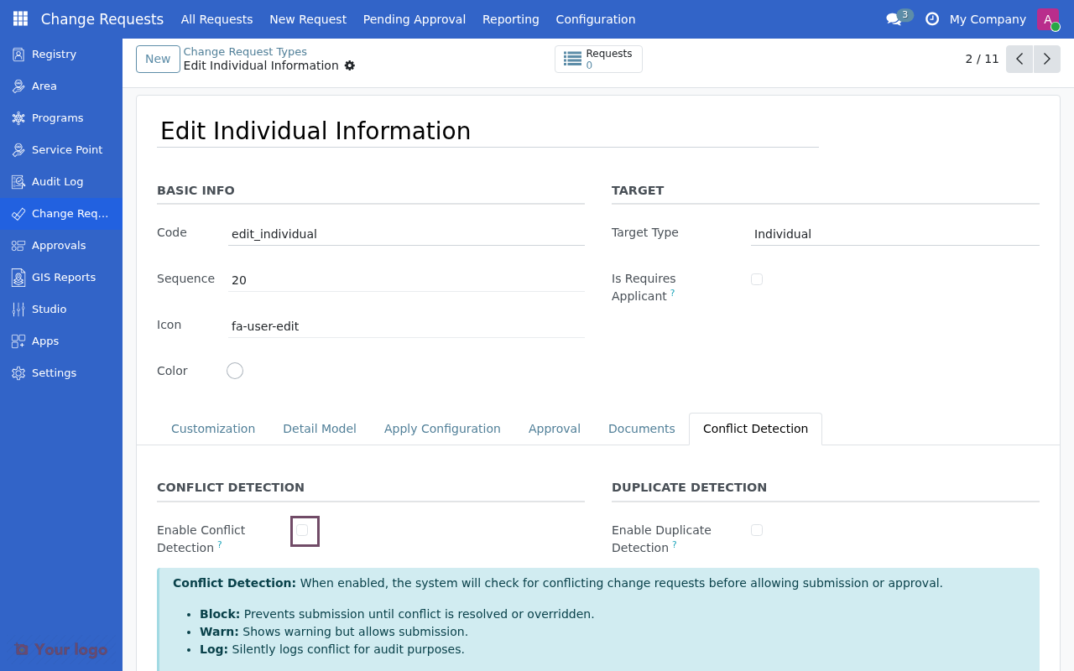The image size is (1074, 671).
Task: Enable Duplicate Detection checkbox
Action: pyautogui.click(x=757, y=530)
